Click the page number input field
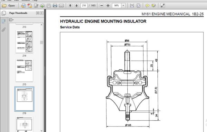 [84, 6]
